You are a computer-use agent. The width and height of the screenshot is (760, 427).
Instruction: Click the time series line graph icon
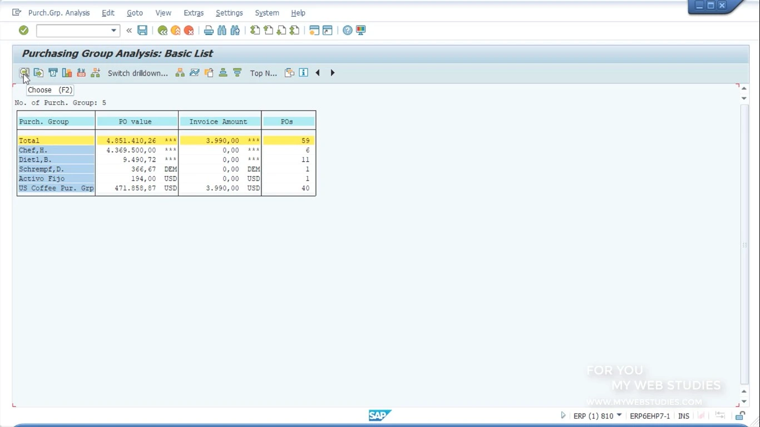tap(194, 73)
